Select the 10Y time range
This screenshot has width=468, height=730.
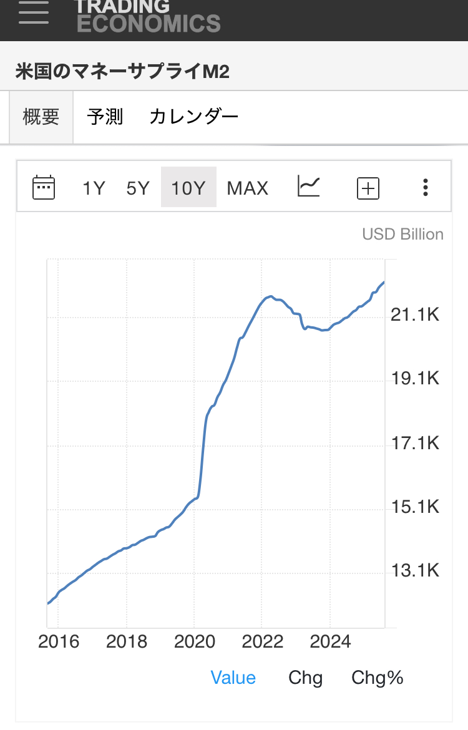pos(188,188)
